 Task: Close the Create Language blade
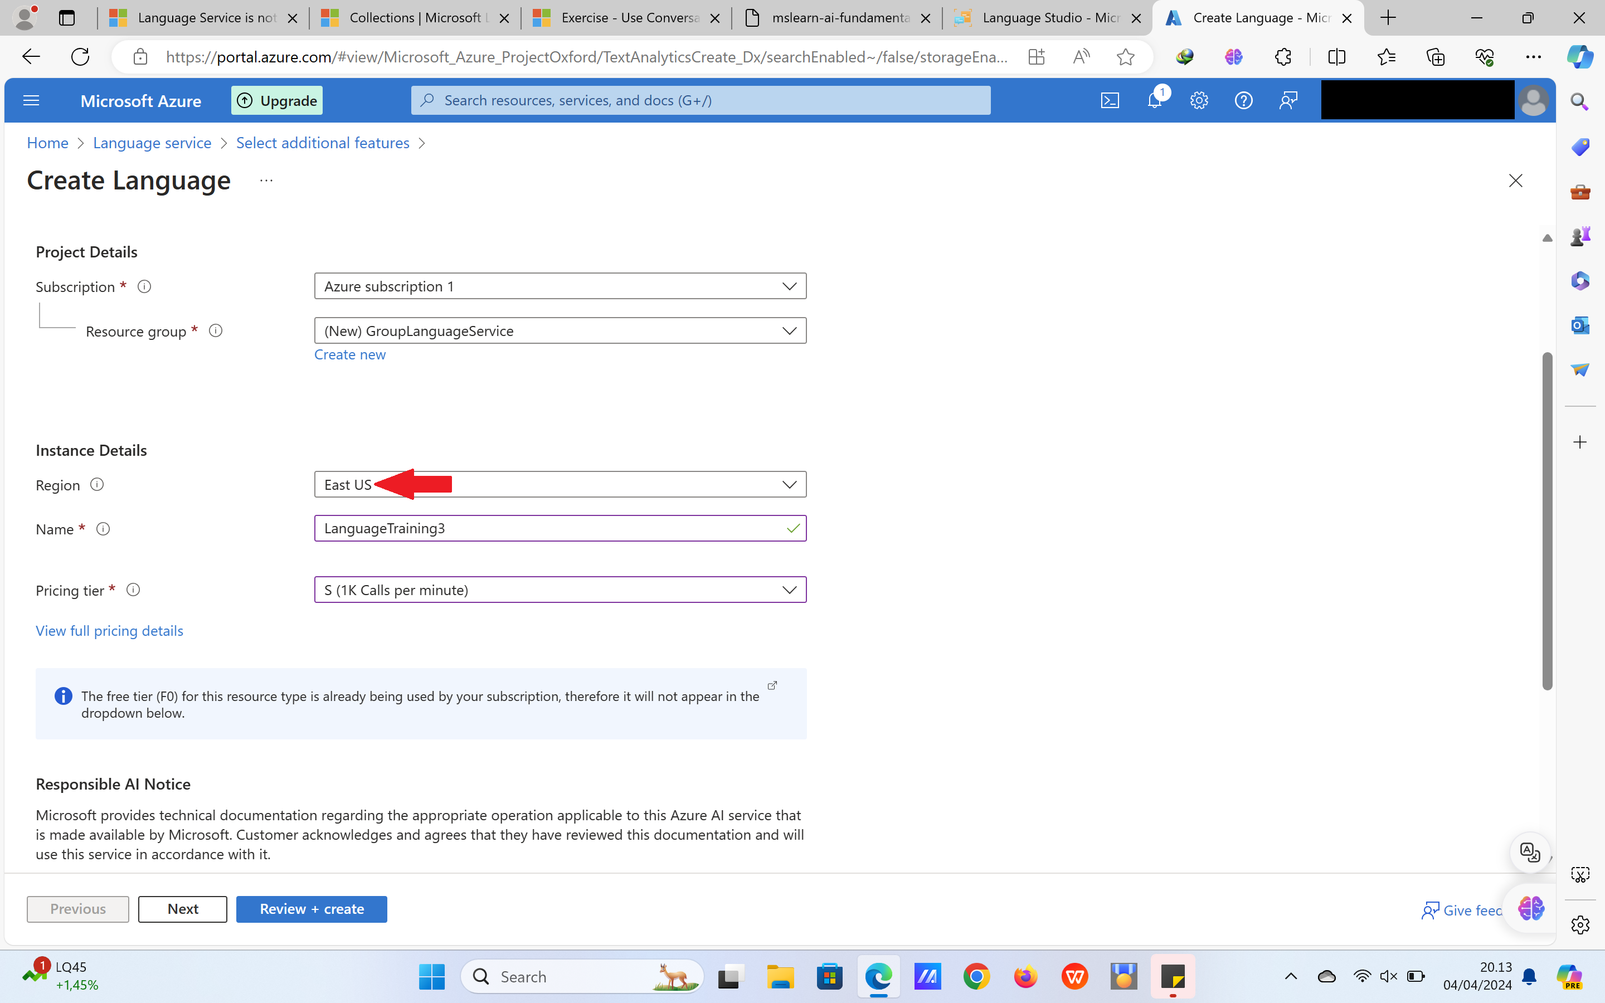click(1515, 181)
